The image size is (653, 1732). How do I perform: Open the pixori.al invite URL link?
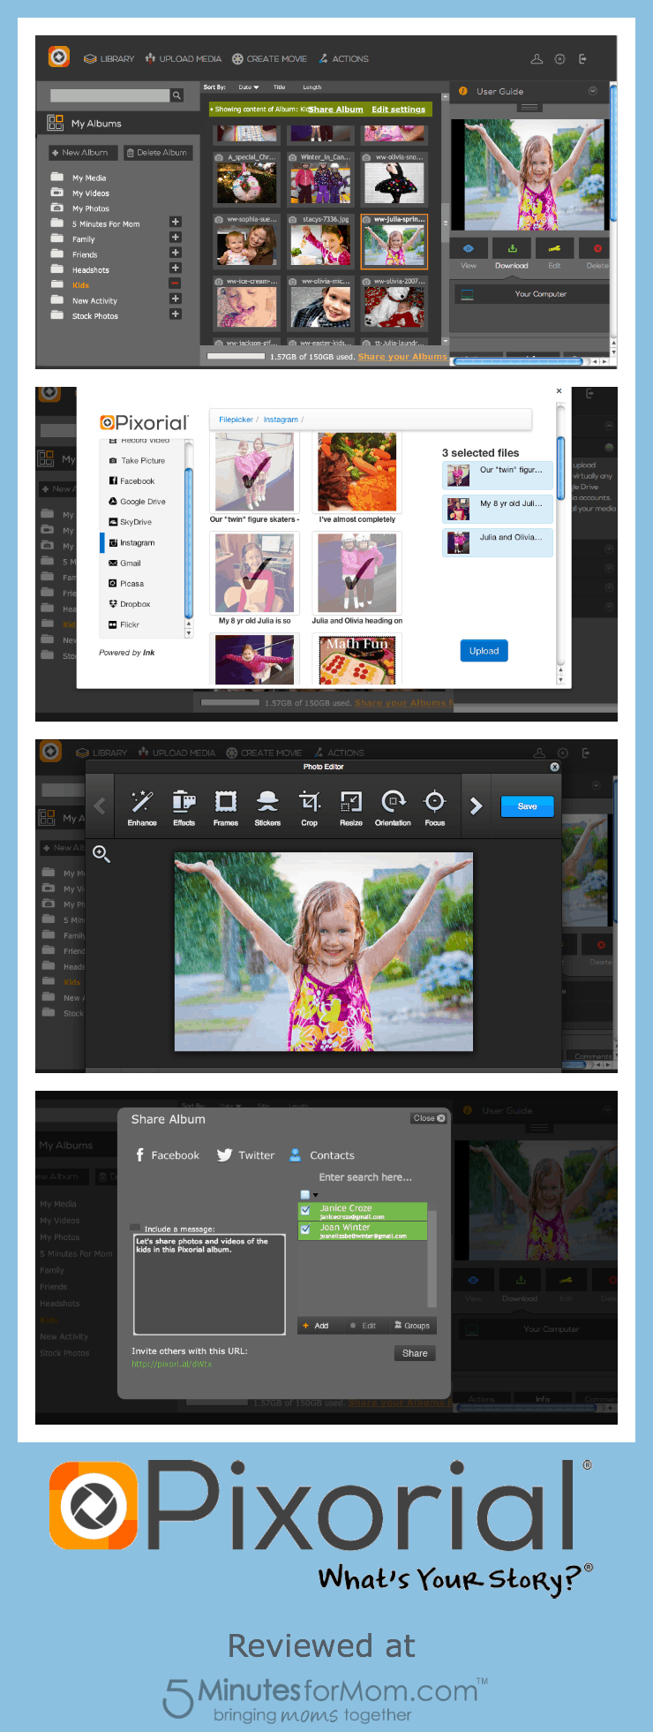(x=172, y=1364)
